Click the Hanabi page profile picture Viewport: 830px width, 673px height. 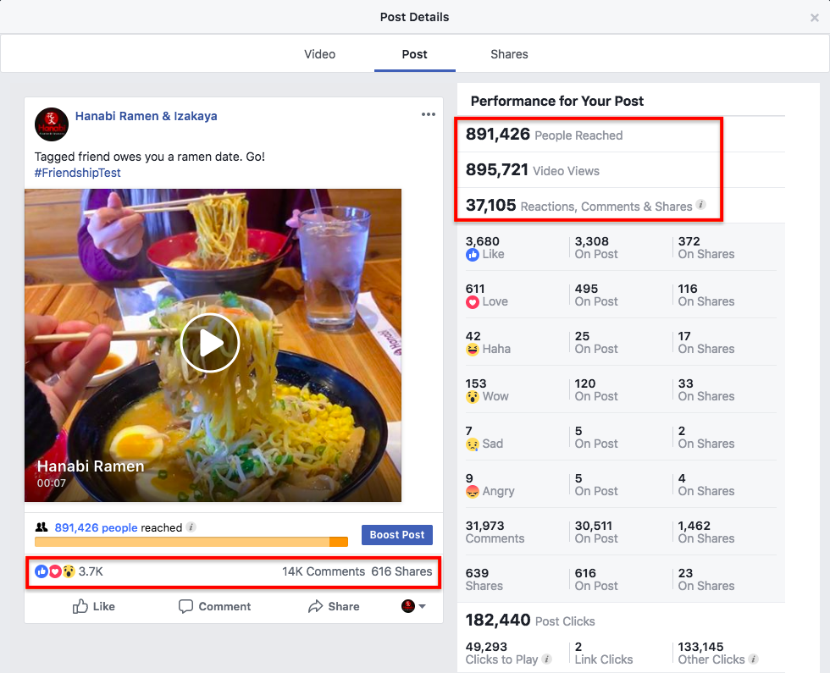click(x=52, y=125)
